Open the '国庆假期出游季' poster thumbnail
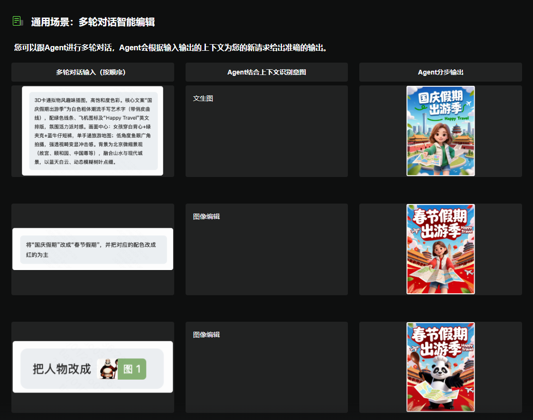 click(440, 131)
